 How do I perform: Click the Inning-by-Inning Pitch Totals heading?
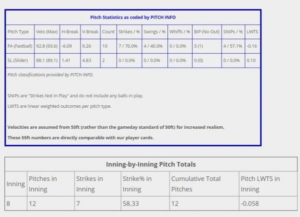click(151, 164)
